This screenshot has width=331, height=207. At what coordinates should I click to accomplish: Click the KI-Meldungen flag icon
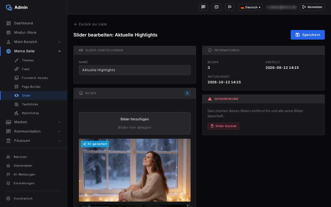[x=8, y=174]
